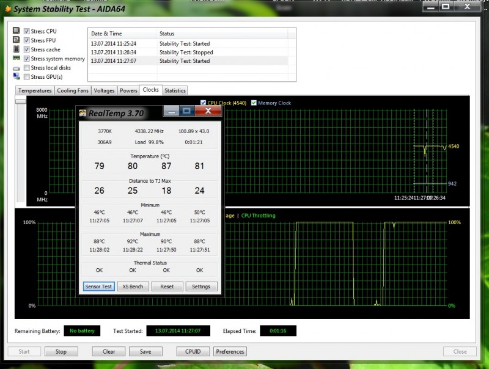
Task: Select the 11:25:24 Stability Test Started row
Action: pos(188,43)
